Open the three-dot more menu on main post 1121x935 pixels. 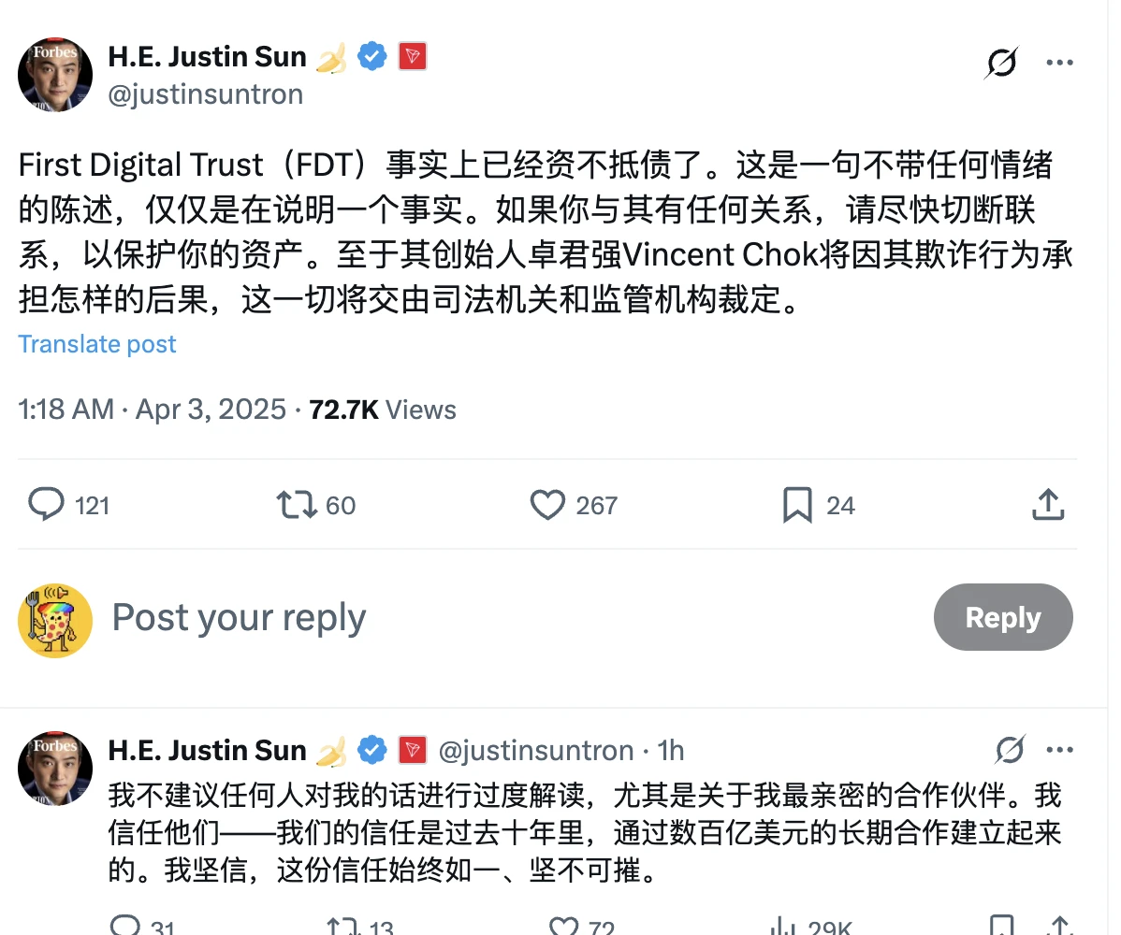coord(1059,63)
